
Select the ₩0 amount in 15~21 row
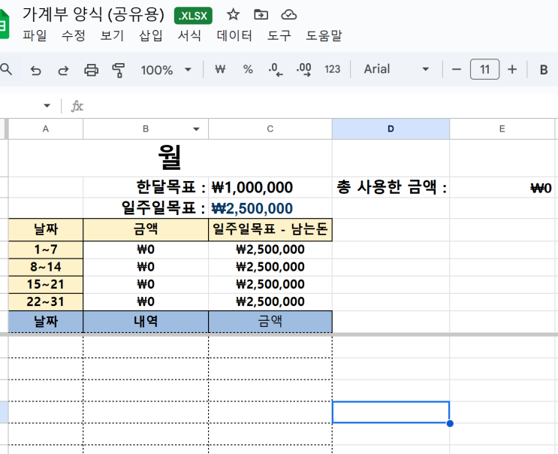[146, 285]
